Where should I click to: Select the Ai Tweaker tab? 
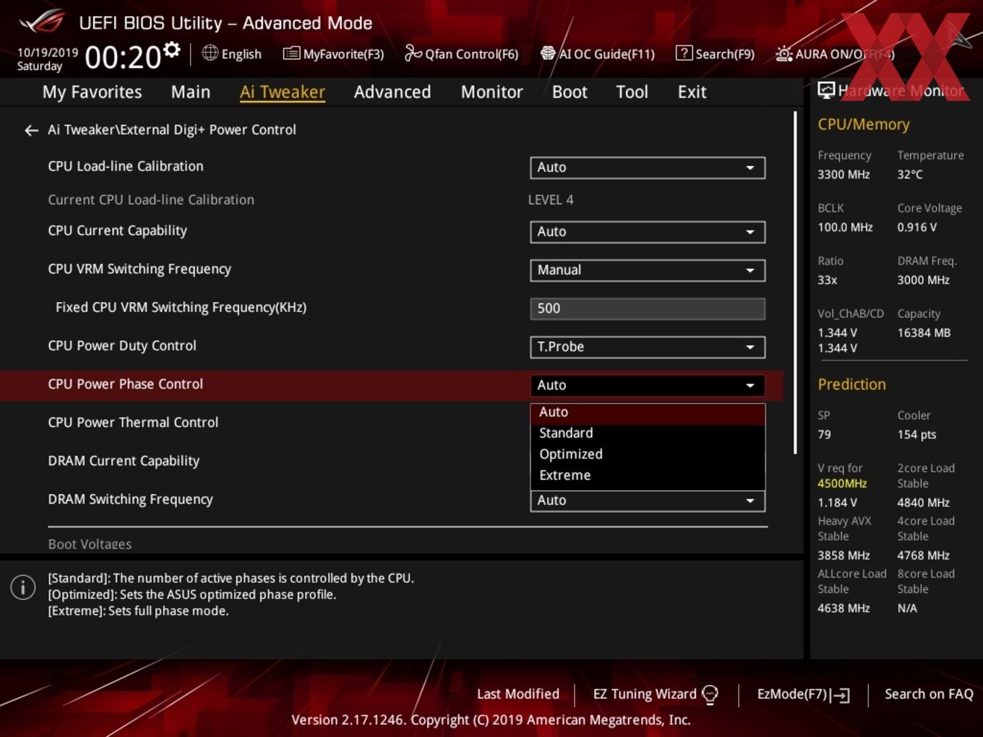(283, 92)
